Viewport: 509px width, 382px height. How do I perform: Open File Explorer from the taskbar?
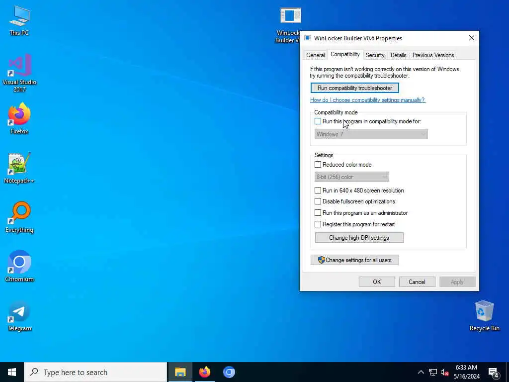tap(180, 372)
